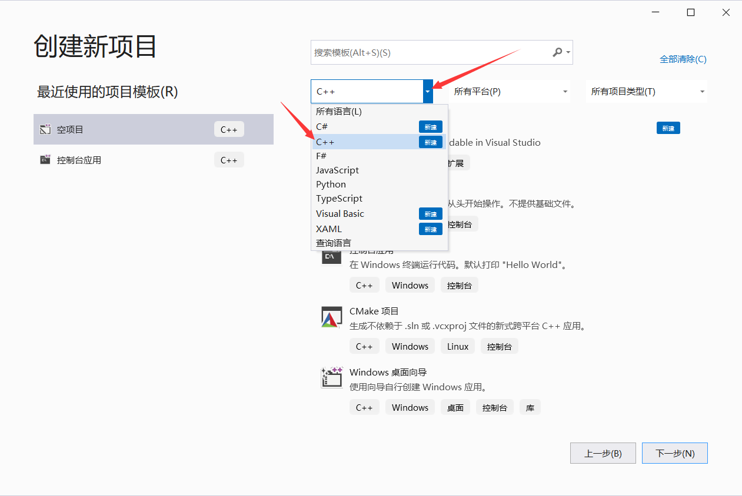Pick TypeScript from the language list
The height and width of the screenshot is (496, 742).
point(380,198)
